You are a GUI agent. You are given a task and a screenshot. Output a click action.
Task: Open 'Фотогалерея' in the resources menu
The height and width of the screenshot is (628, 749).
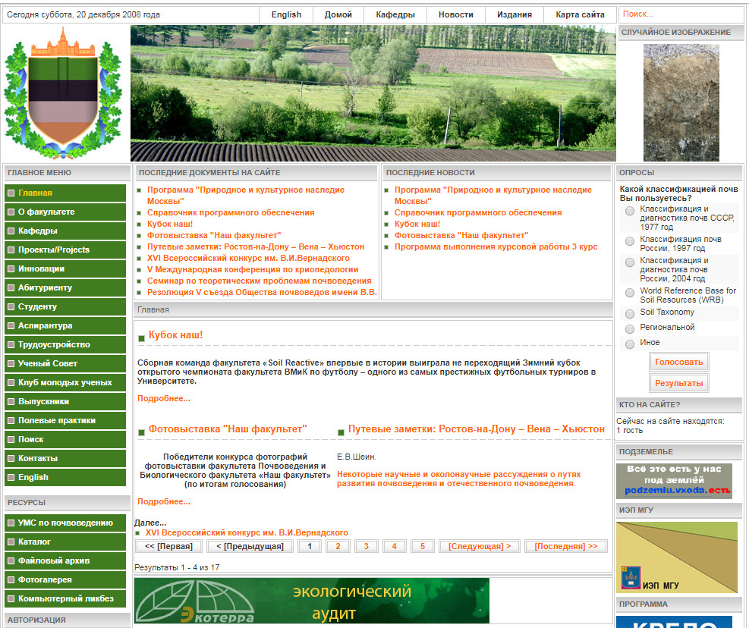coord(65,579)
